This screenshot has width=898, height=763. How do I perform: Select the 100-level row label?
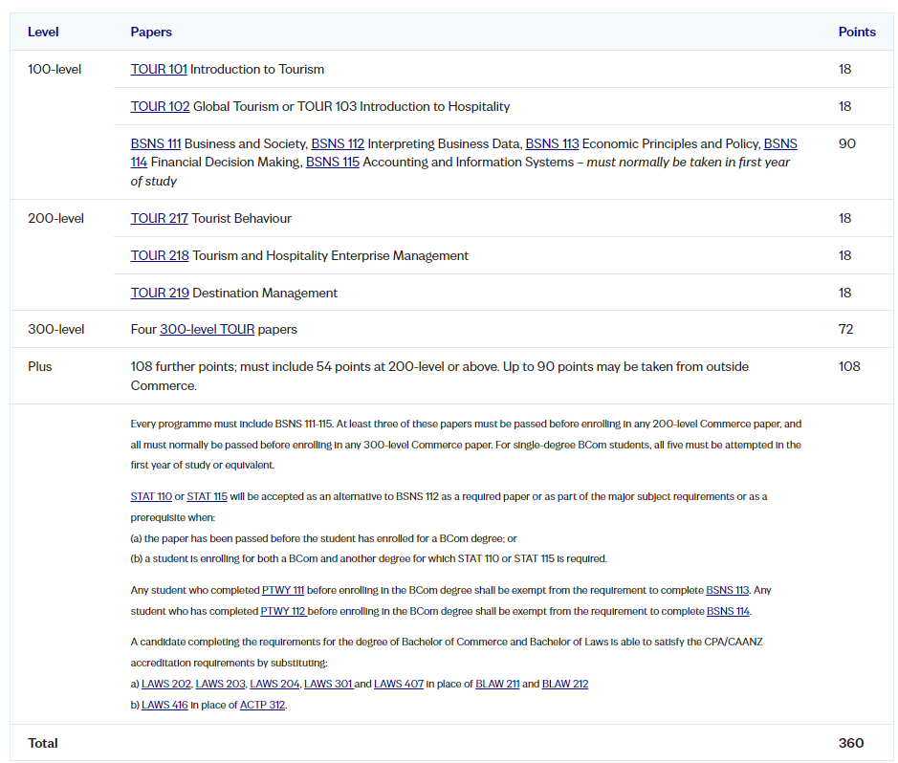coord(55,69)
